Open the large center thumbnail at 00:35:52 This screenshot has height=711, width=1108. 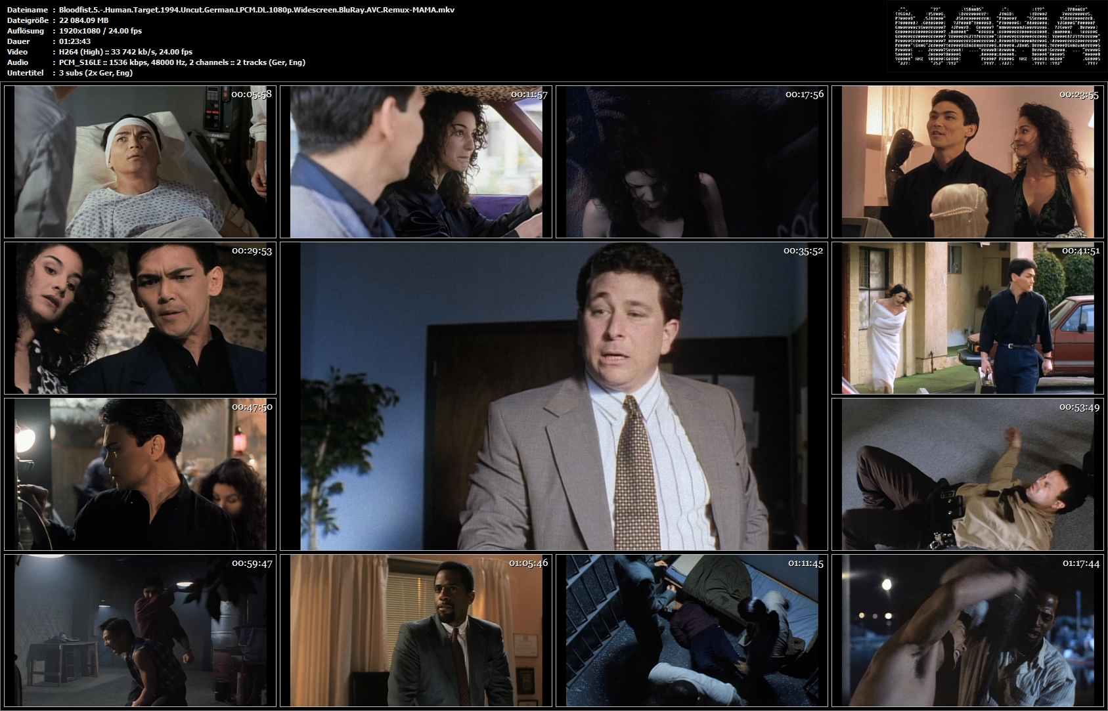click(554, 396)
